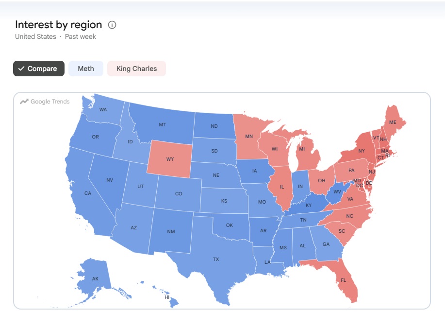Select Montana state region
Image resolution: width=445 pixels, height=329 pixels.
click(x=163, y=124)
